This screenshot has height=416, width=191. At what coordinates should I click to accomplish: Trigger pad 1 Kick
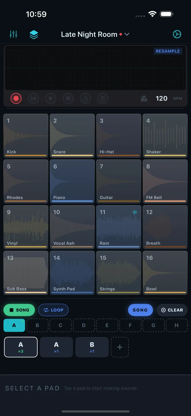(26, 136)
